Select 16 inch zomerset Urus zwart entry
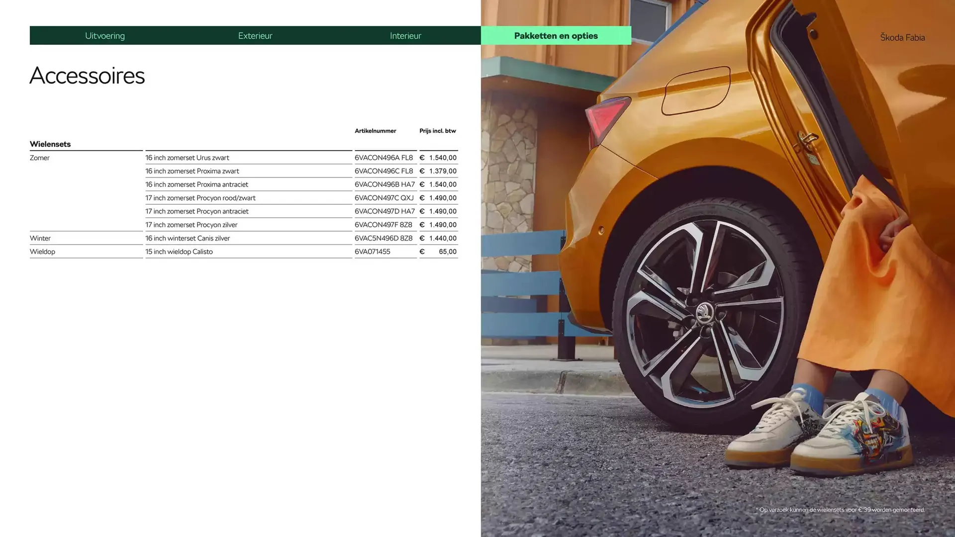The height and width of the screenshot is (537, 955). click(x=187, y=158)
